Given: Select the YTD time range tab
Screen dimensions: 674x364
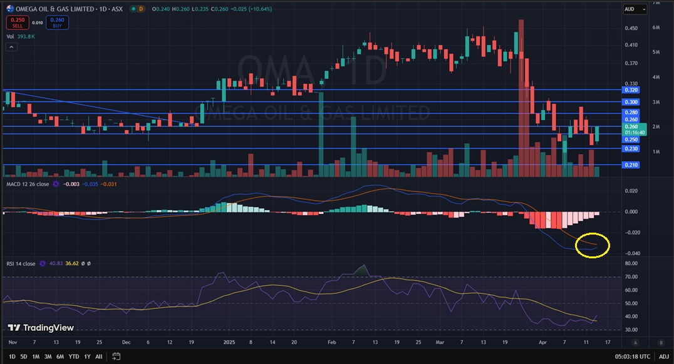Looking at the screenshot, I should [x=74, y=356].
